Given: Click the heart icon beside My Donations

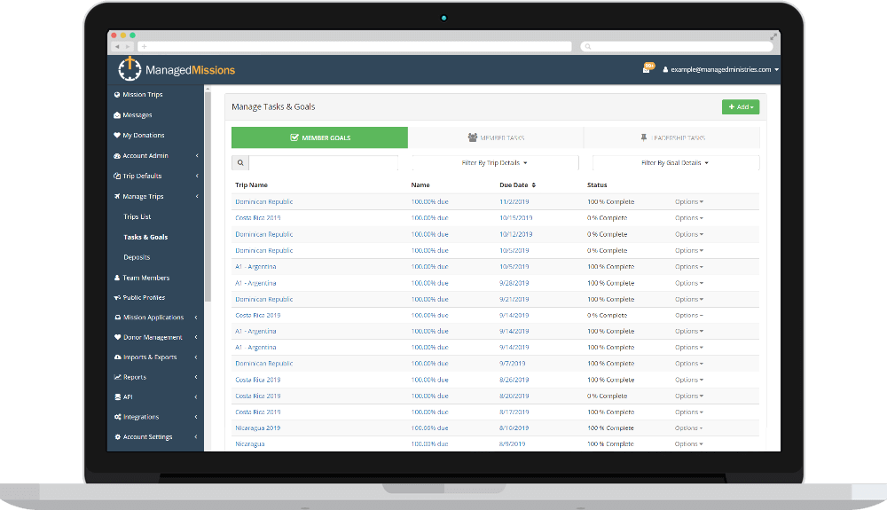Looking at the screenshot, I should coord(117,136).
